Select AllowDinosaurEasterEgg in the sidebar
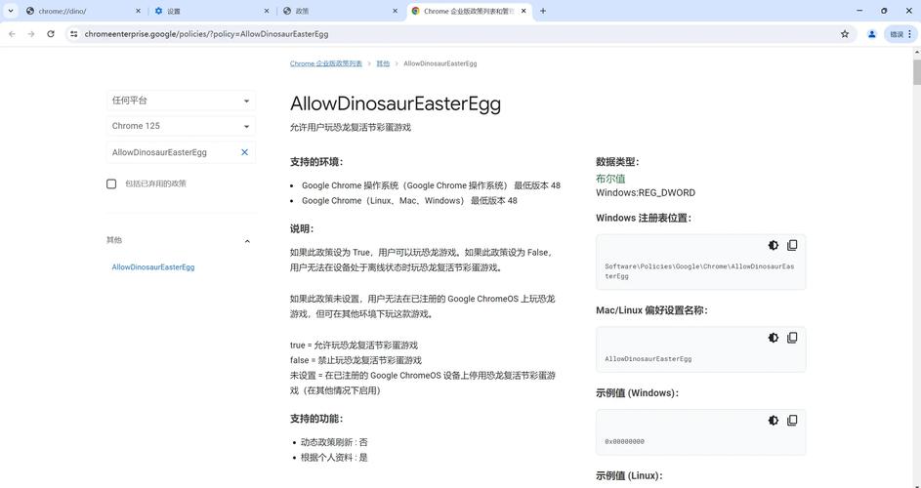The height and width of the screenshot is (488, 921). (153, 267)
